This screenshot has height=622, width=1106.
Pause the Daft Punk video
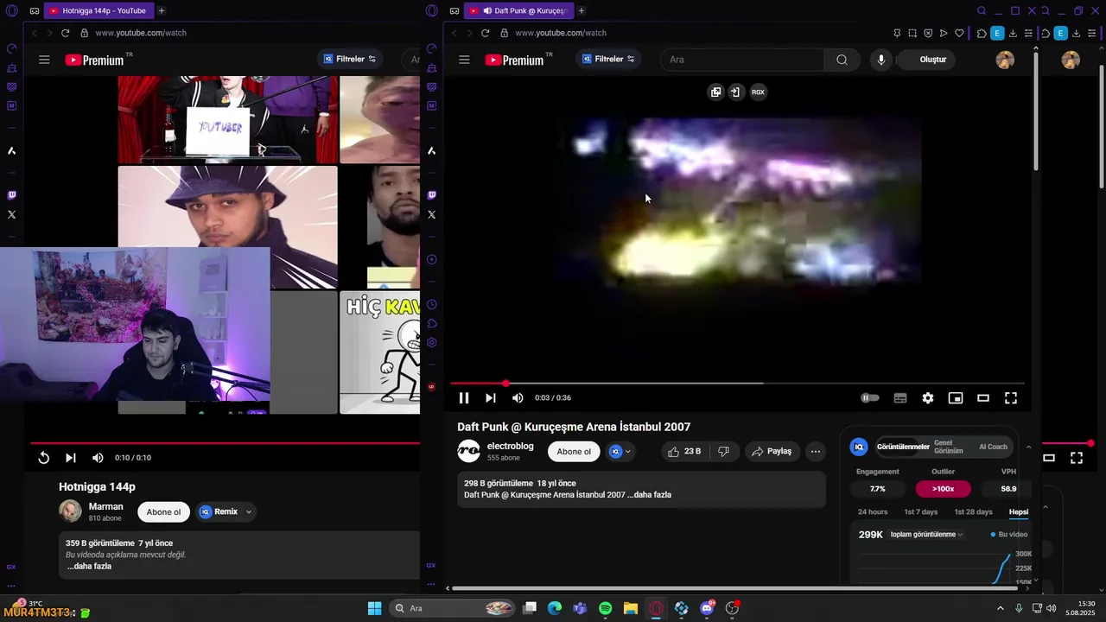(464, 398)
